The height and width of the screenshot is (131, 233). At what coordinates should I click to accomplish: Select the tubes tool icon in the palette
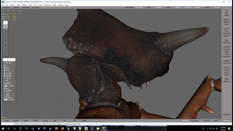point(5,45)
